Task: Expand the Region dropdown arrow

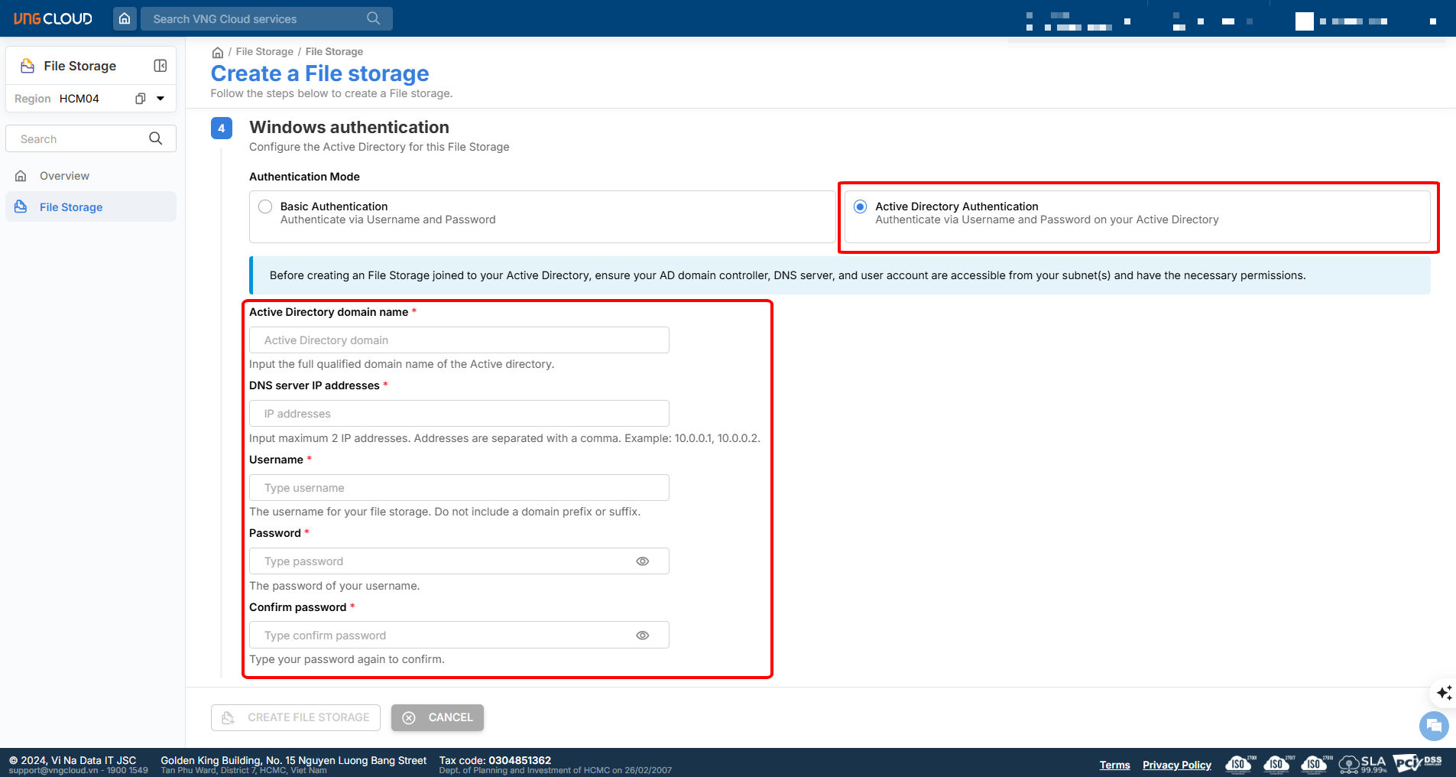Action: coord(161,99)
